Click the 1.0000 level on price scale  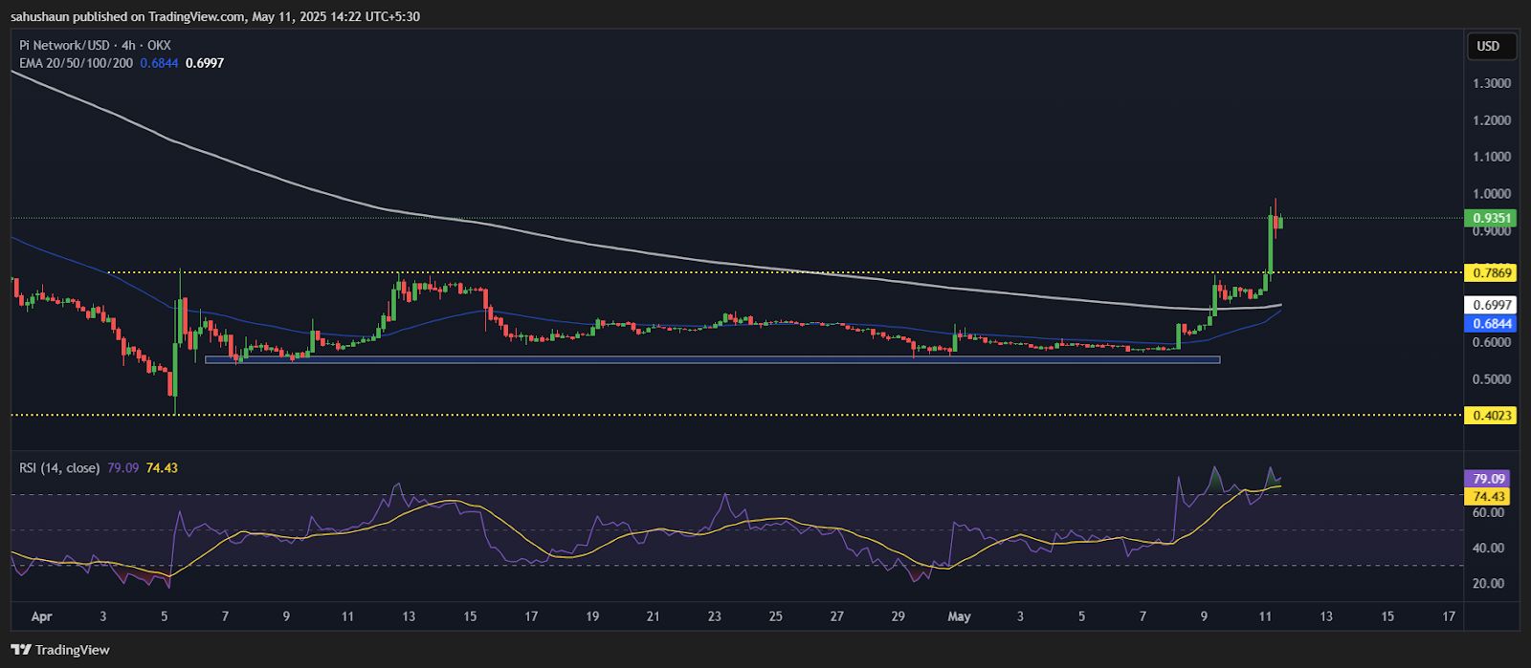[x=1492, y=194]
